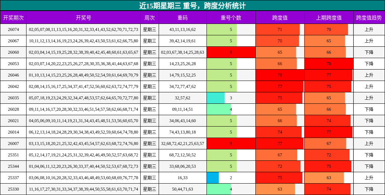Select the 下降 trend in row 26060

[369, 52]
